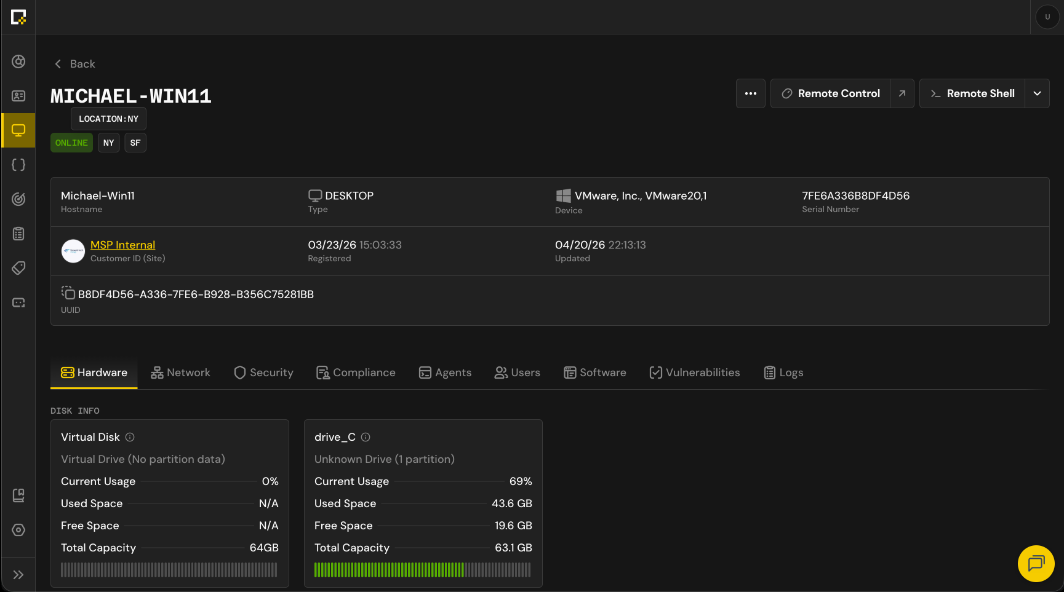Open the chat support bubble

tap(1036, 564)
